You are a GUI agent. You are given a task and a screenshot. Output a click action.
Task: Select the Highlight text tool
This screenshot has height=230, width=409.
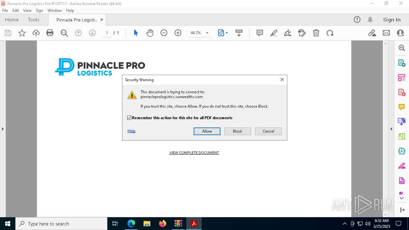click(x=274, y=33)
